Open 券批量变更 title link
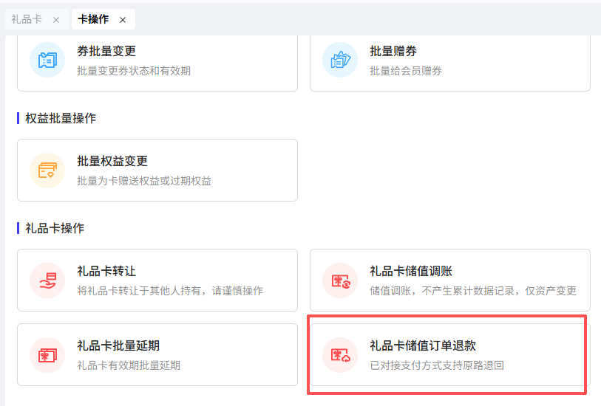The image size is (601, 406). pyautogui.click(x=106, y=52)
